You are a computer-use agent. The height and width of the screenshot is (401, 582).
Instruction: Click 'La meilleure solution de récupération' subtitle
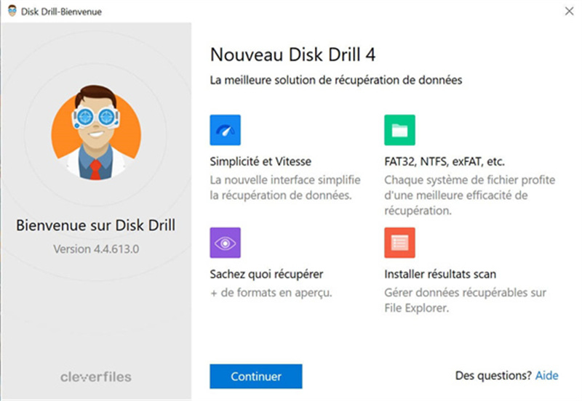(336, 80)
